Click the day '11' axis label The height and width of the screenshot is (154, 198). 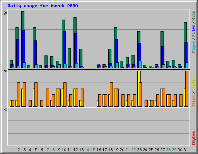[70, 150]
